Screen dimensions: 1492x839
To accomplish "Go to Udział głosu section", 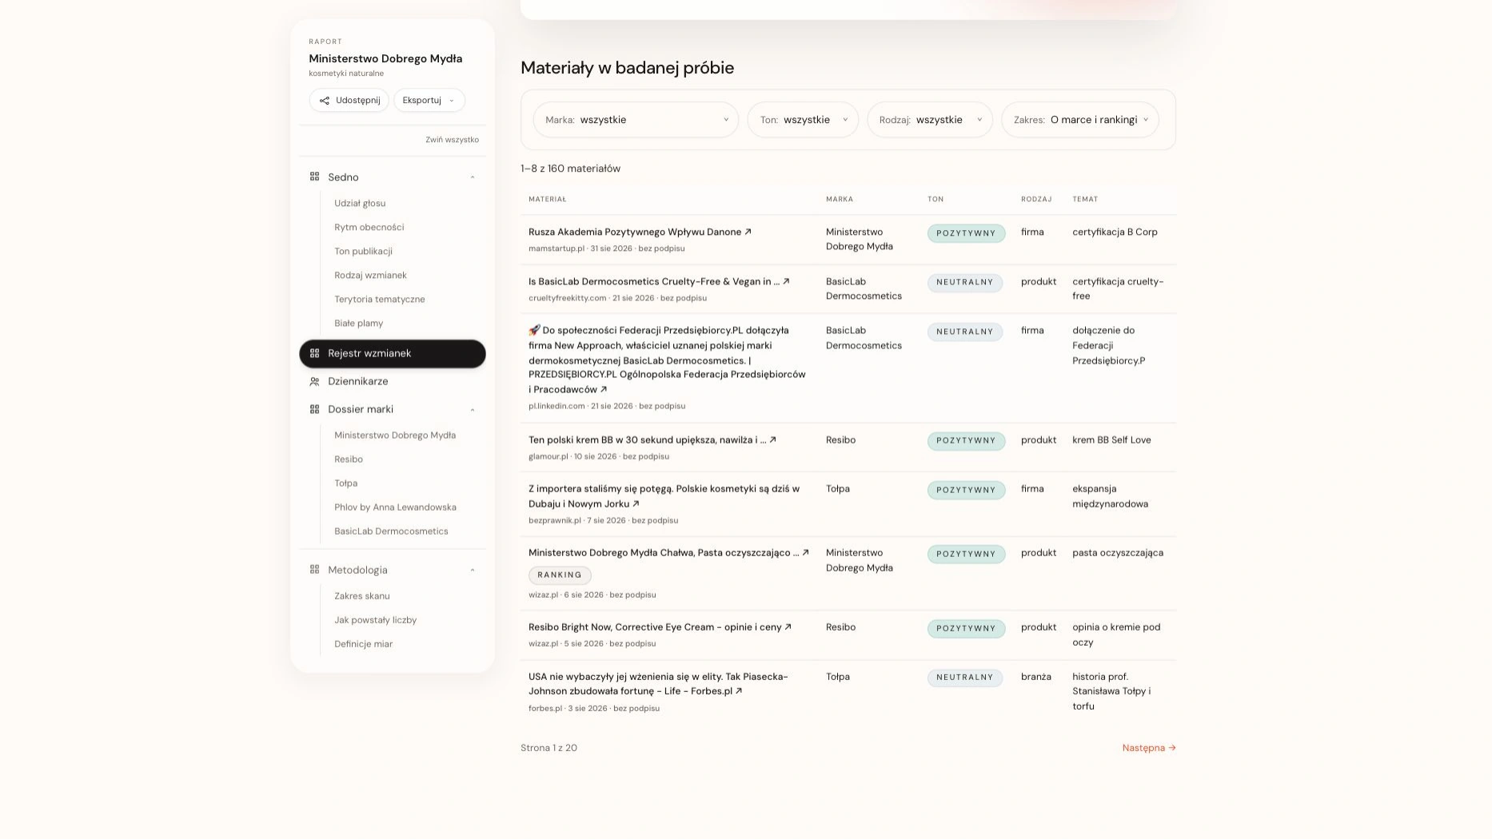I will pos(360,204).
